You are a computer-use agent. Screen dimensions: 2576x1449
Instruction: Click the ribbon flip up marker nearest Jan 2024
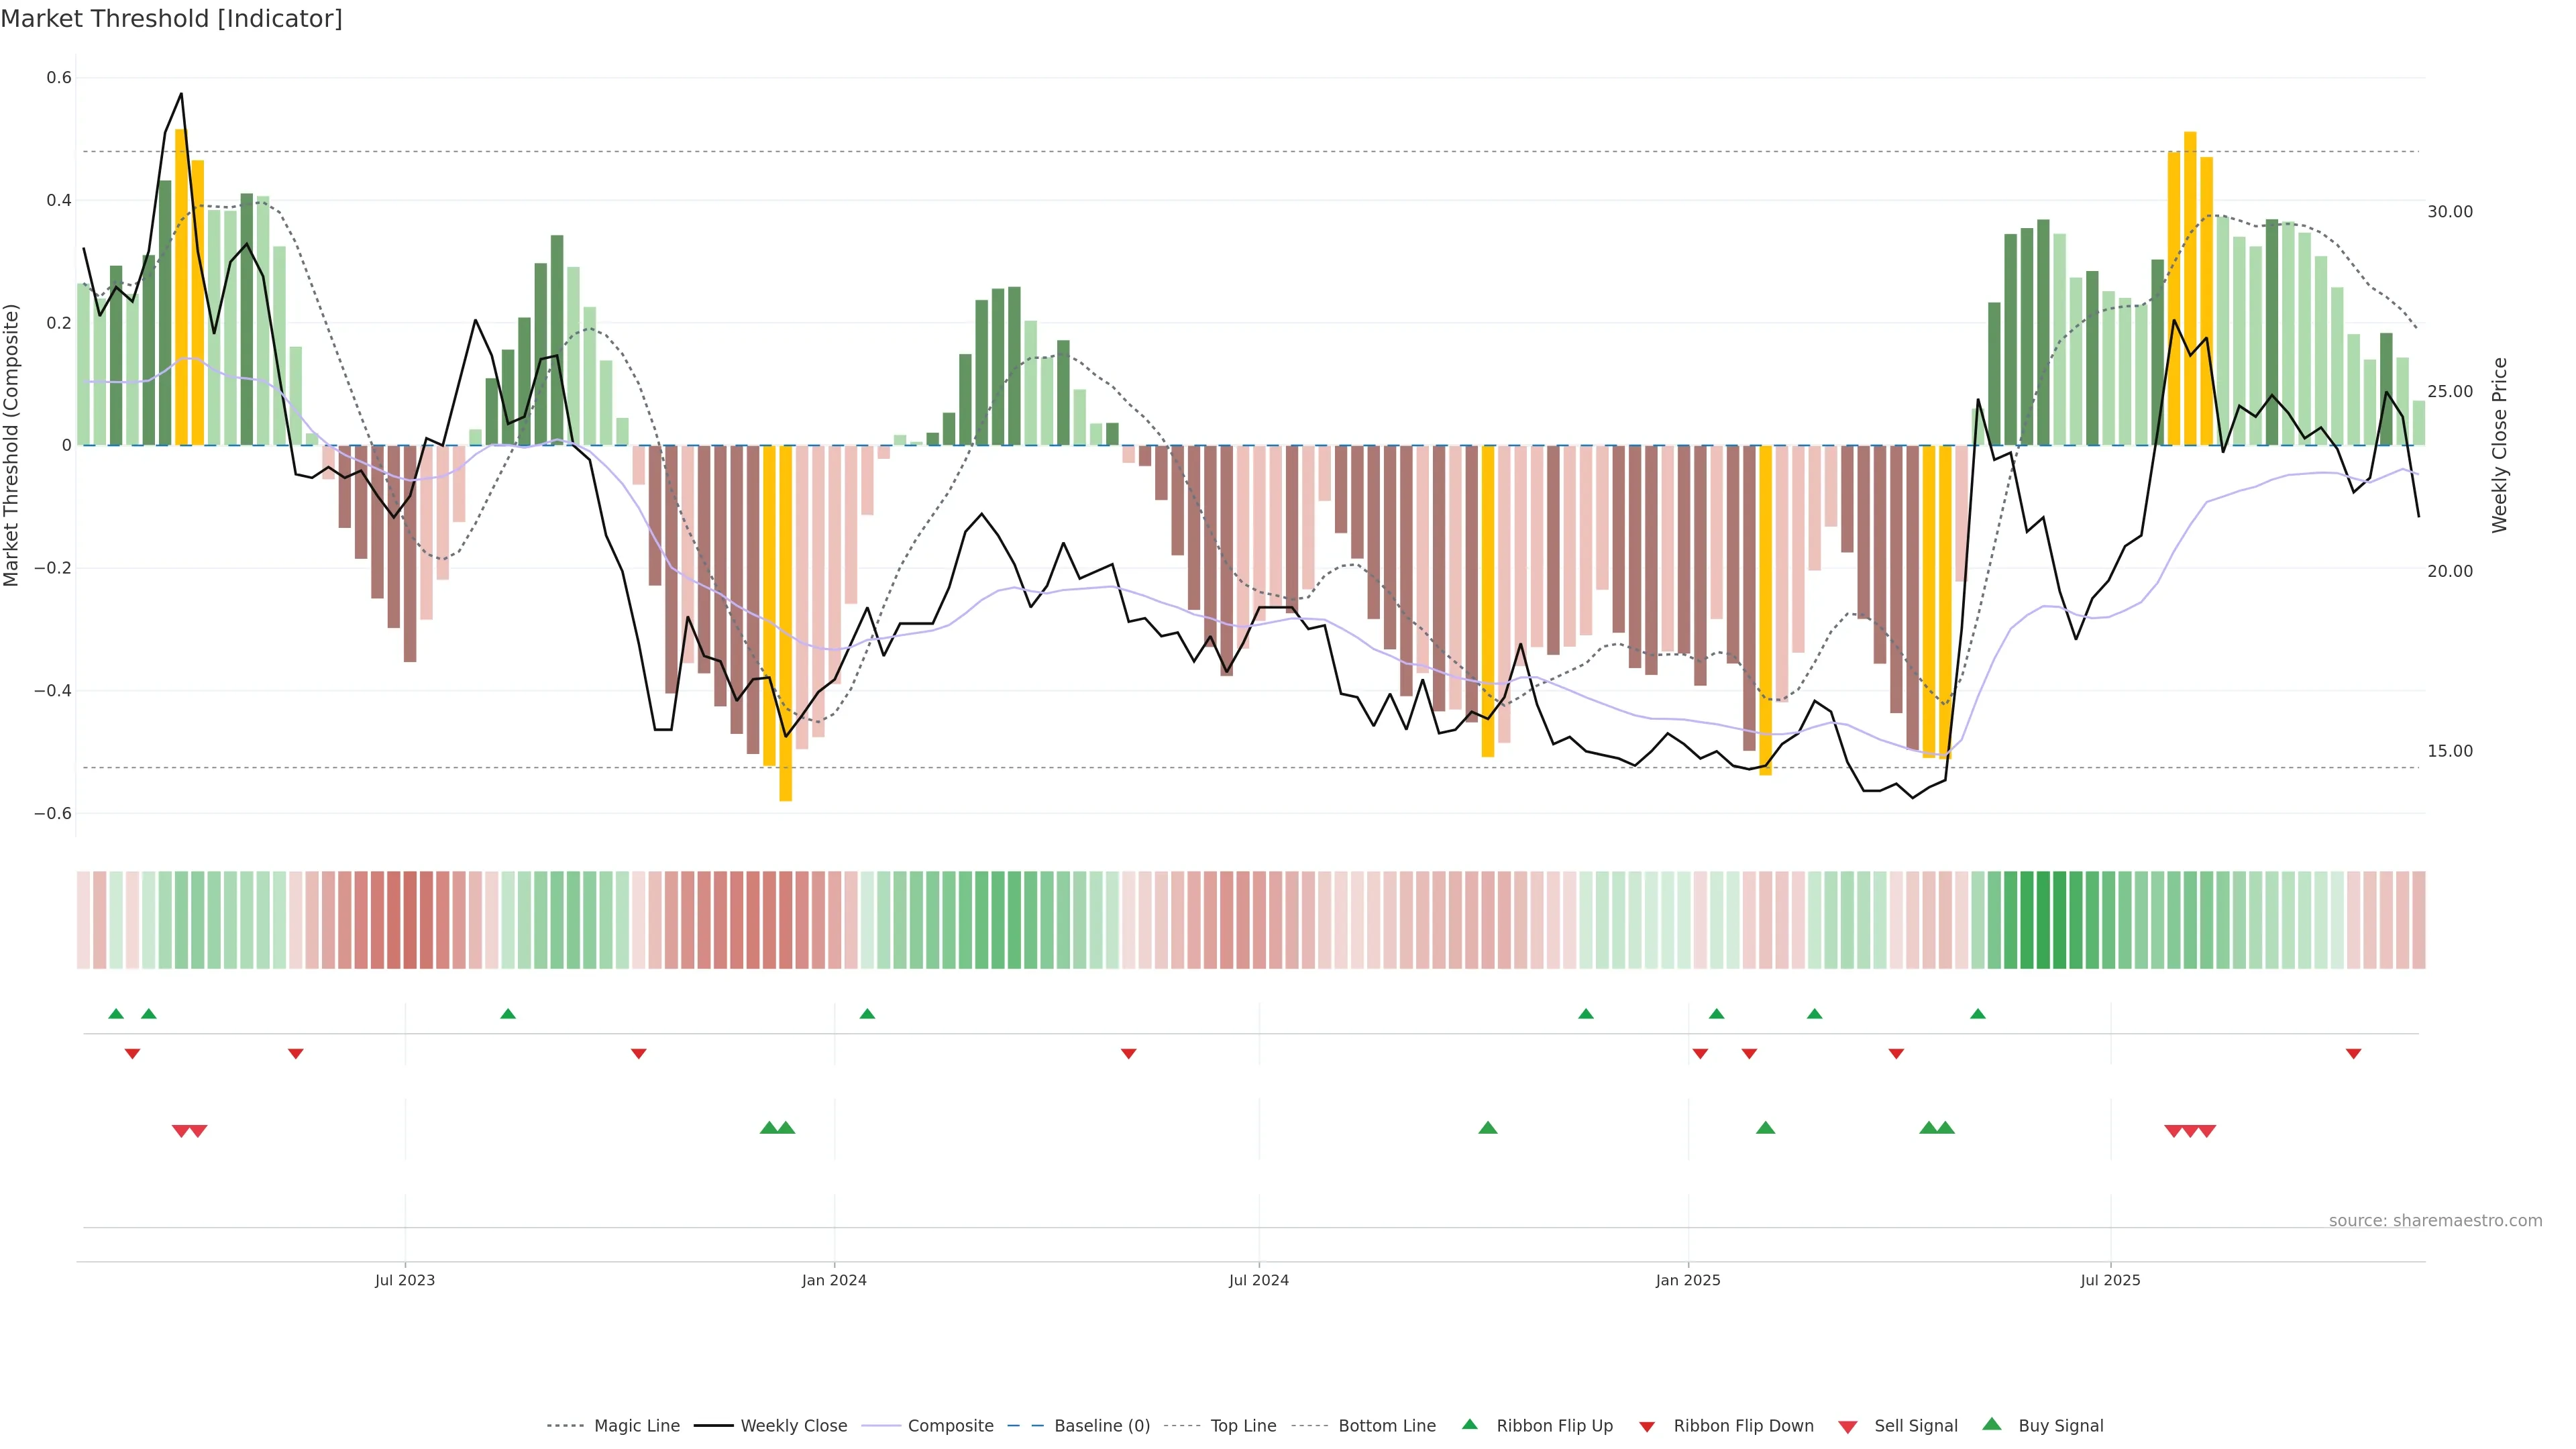(867, 1014)
